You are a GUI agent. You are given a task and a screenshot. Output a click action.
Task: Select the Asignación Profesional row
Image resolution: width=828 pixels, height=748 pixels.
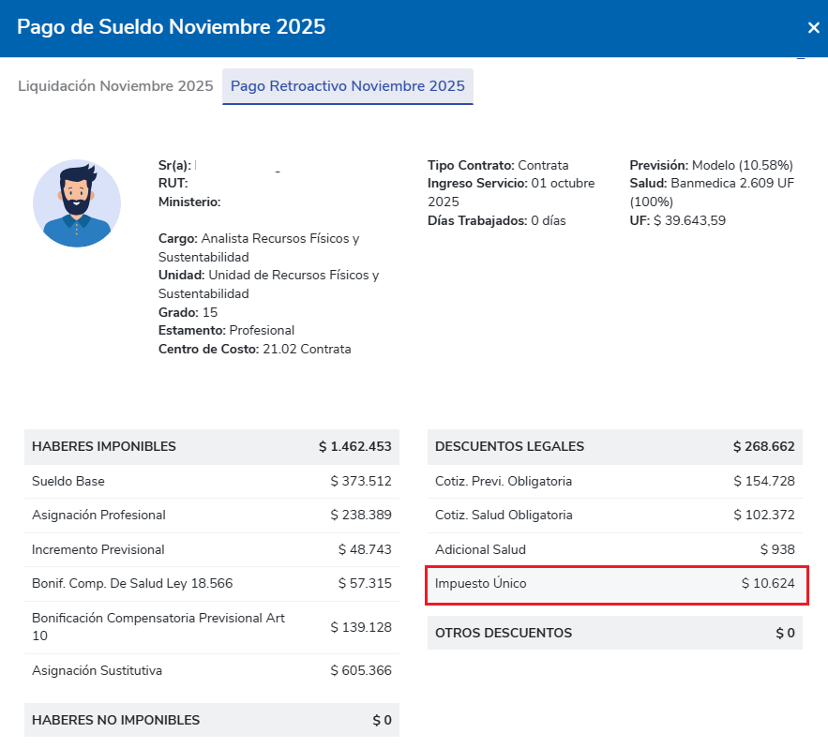point(211,515)
